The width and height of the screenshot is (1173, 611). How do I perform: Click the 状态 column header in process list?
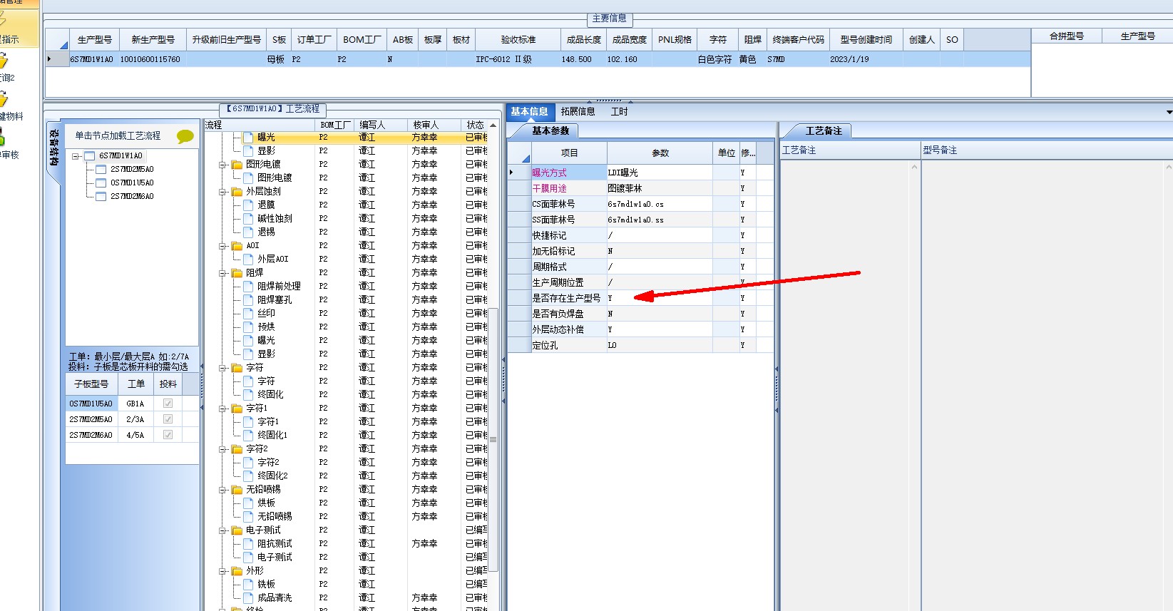(475, 125)
